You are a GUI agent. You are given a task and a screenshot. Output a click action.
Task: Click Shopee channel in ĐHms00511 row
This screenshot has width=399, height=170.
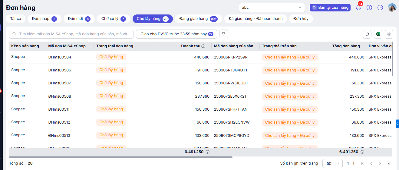(18, 109)
